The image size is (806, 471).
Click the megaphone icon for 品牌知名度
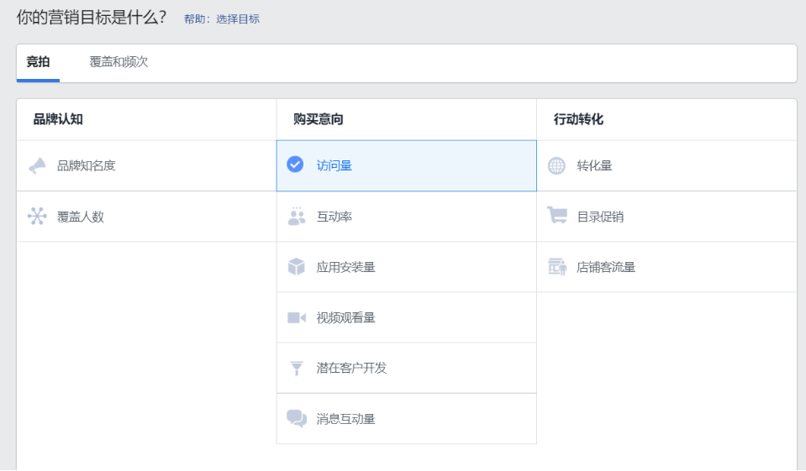pyautogui.click(x=37, y=166)
